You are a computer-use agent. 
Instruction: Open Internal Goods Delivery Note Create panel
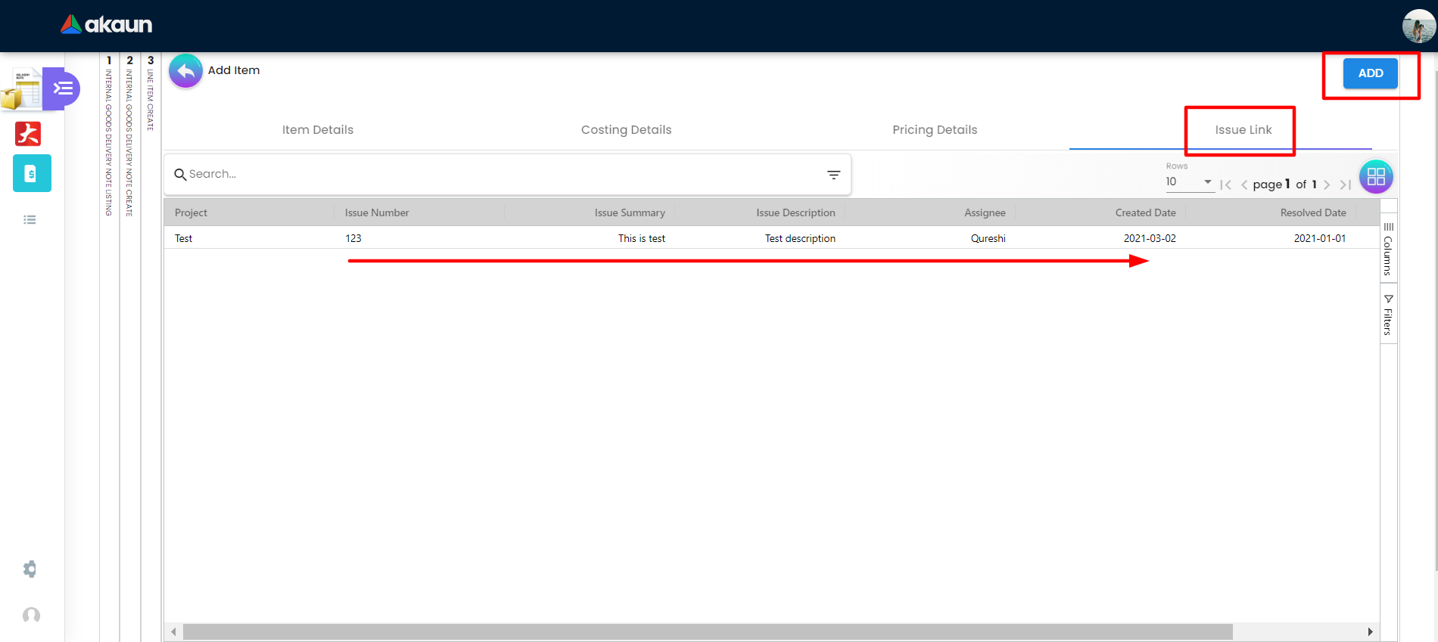click(x=129, y=136)
